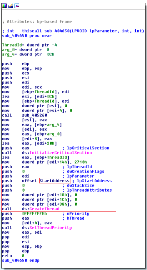Click 'mov dword ptr [edi+18h], 0' line

(x=39, y=195)
